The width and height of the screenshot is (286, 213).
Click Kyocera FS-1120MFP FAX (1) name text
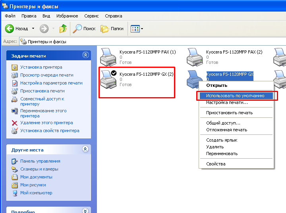[x=147, y=52]
